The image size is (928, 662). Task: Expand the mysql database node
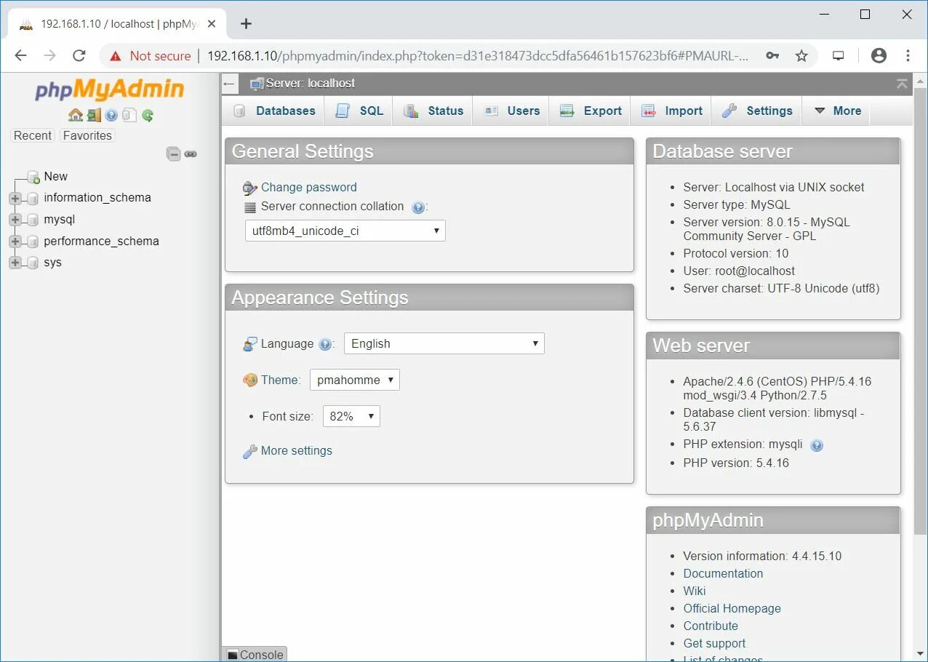[x=15, y=220]
